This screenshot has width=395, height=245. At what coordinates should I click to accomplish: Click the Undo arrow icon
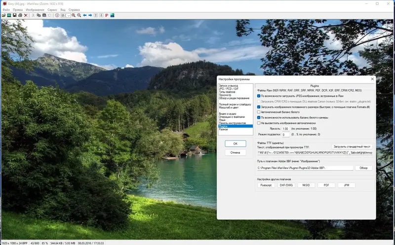pos(50,15)
